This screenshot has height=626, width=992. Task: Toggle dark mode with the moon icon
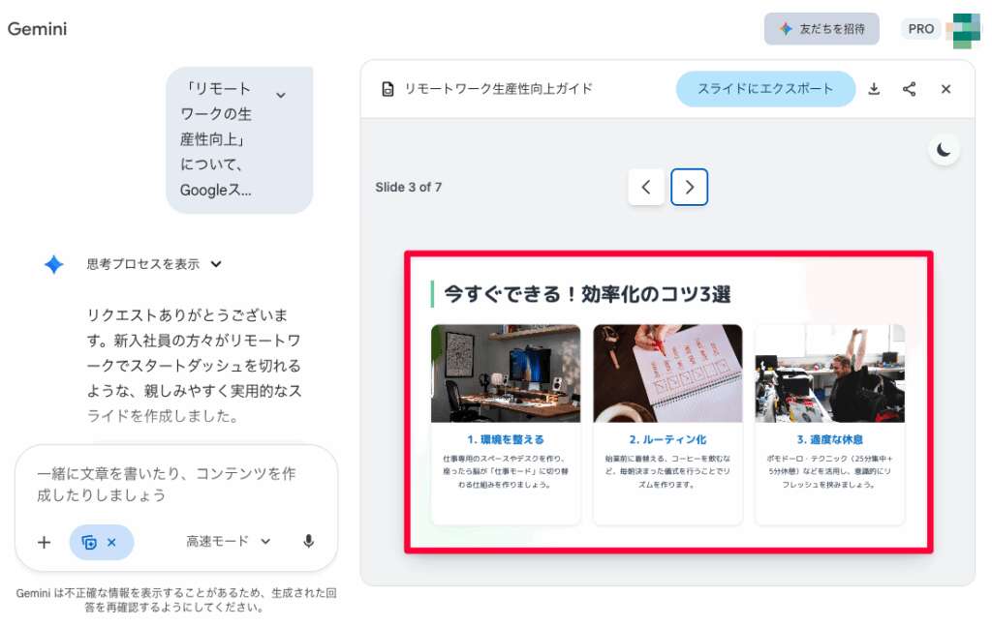click(943, 148)
